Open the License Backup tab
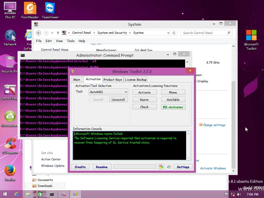The width and height of the screenshot is (264, 198). [x=136, y=80]
